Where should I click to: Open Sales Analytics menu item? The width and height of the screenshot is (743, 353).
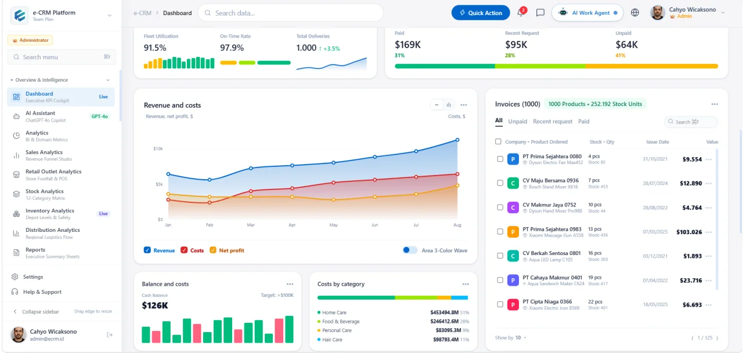coord(61,155)
